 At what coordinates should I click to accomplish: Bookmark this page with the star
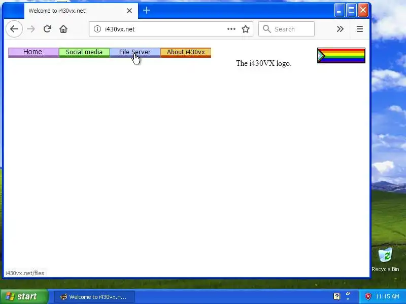tap(246, 29)
